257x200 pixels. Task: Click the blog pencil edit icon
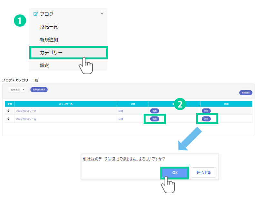coord(36,14)
